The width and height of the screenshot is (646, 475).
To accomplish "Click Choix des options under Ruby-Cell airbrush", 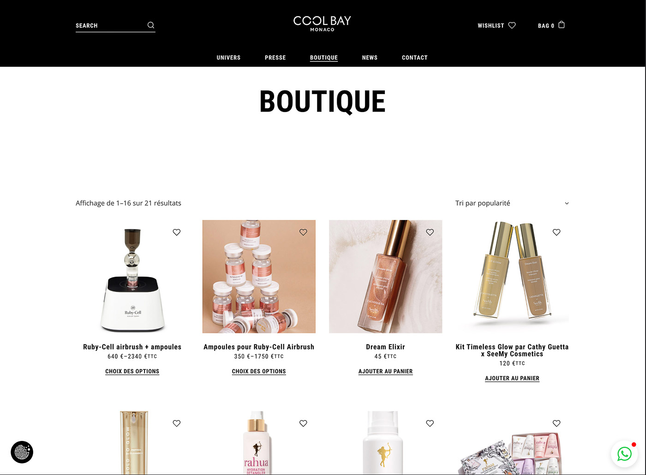I will (x=132, y=371).
